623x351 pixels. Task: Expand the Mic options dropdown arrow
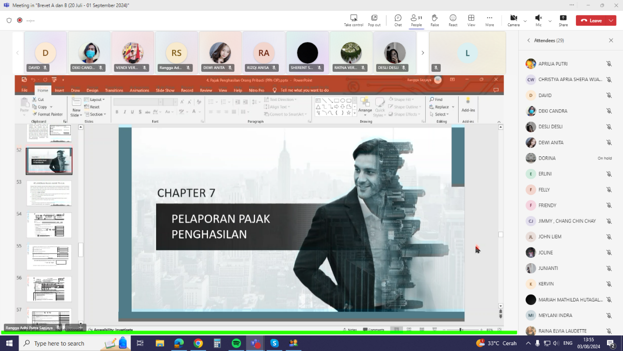coord(550,21)
